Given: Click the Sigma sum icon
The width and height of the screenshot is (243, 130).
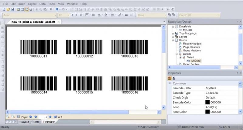Looking at the screenshot, I should click(x=168, y=9).
